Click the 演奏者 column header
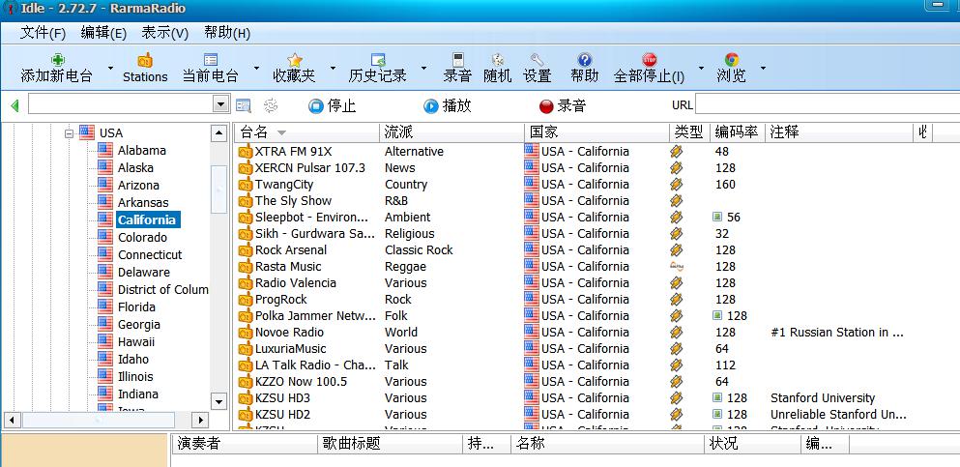 [245, 443]
